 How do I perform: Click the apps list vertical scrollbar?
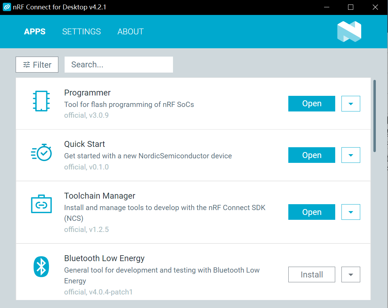(x=375, y=116)
